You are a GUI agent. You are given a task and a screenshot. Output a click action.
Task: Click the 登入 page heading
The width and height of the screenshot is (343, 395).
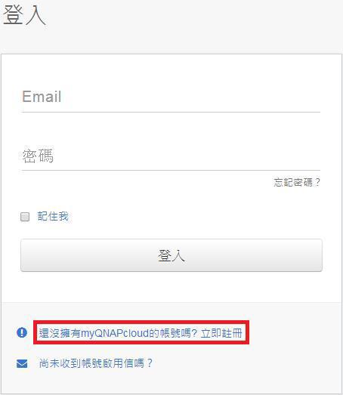point(24,15)
